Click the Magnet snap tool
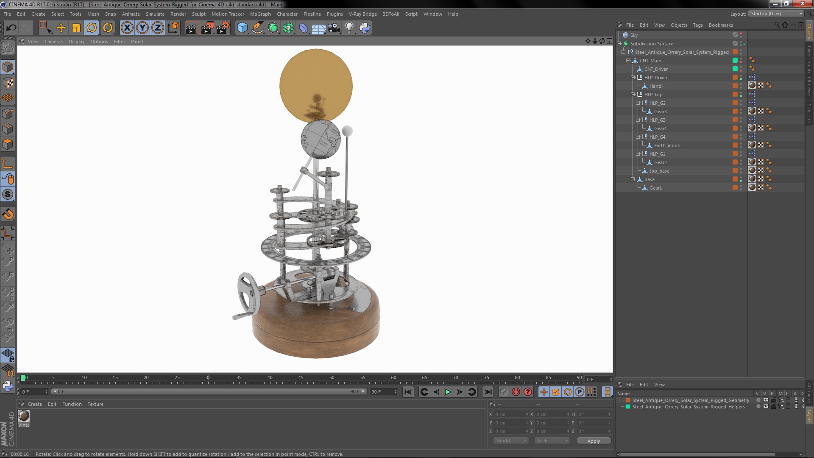 pos(8,214)
